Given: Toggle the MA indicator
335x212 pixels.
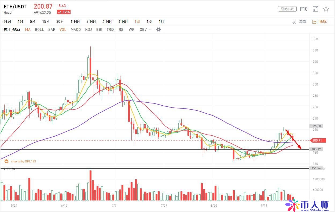Looking at the screenshot, I should pos(28,29).
